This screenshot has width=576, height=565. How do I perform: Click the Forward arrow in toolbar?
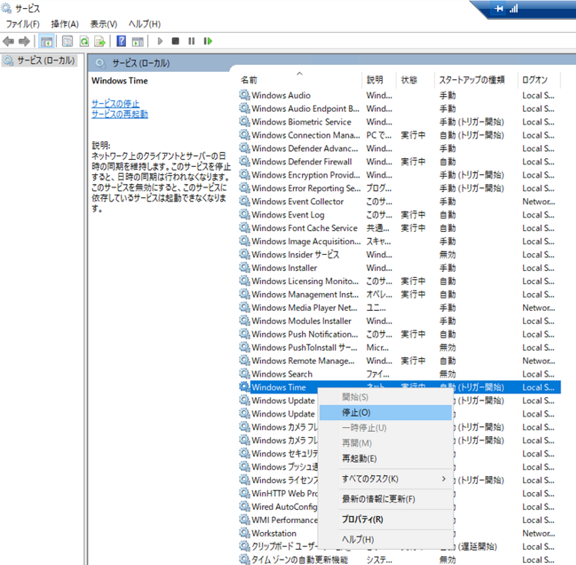coord(24,41)
